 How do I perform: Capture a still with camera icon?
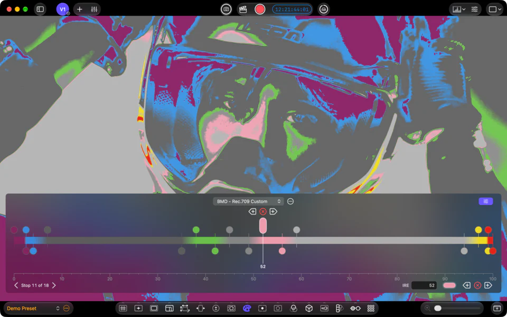coord(227,9)
